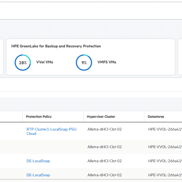Click Alletra-dHCI-Clst-02 in the third row

point(105,161)
